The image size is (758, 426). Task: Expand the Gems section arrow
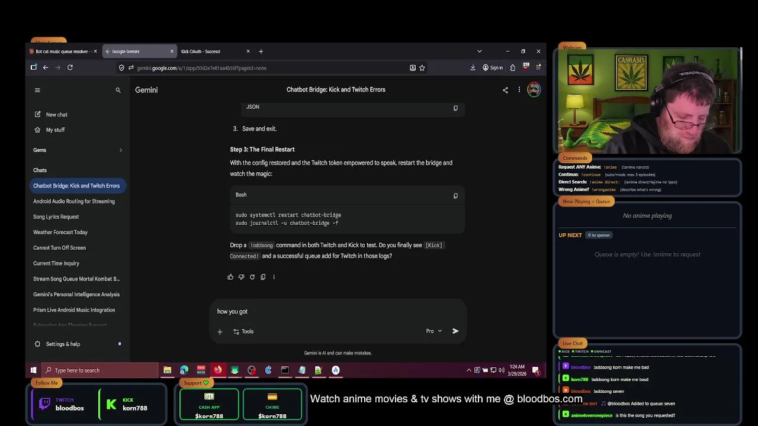[x=121, y=150]
